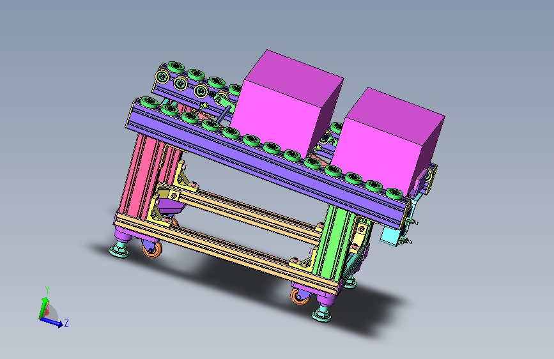
Task: Click the teal leveling foot at far left
Action: 119,250
